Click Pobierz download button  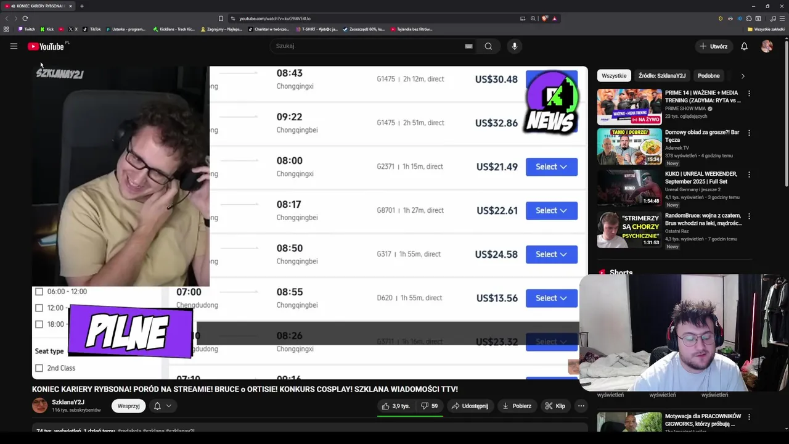tap(517, 406)
